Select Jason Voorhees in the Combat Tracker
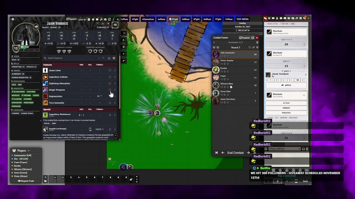Image resolution: width=355 pixels, height=199 pixels. (235, 101)
